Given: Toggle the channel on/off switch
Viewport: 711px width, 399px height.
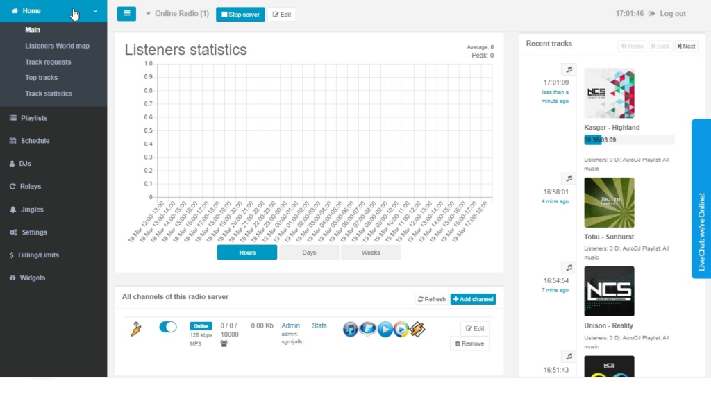Looking at the screenshot, I should coord(168,327).
